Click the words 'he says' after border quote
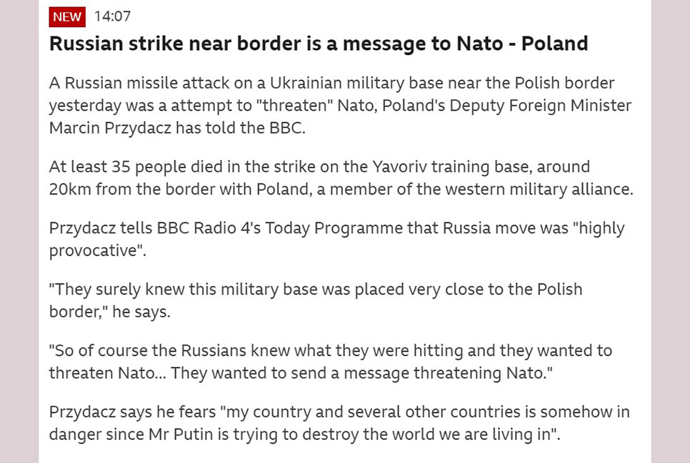 141,312
